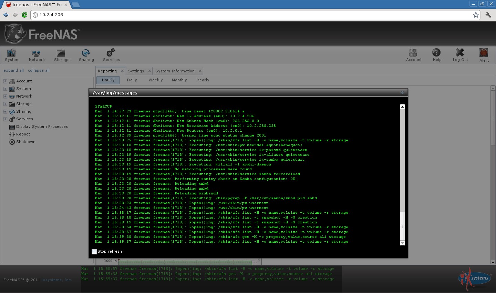Log out using the Log Out icon
This screenshot has width=496, height=293.
460,55
